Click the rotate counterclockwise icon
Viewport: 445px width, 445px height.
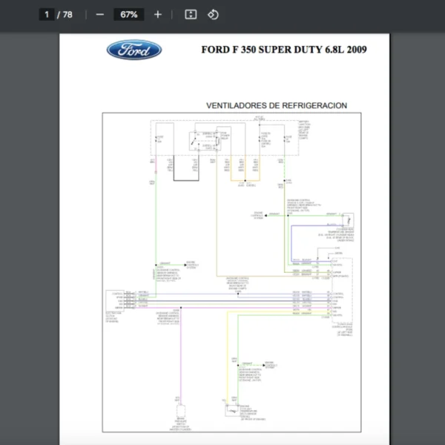click(213, 14)
